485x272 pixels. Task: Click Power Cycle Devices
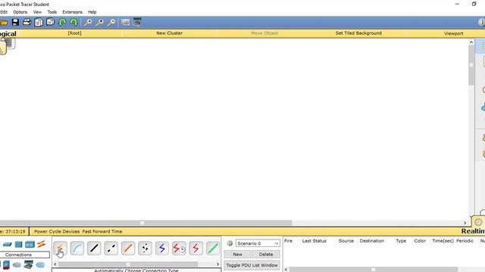[x=57, y=231]
